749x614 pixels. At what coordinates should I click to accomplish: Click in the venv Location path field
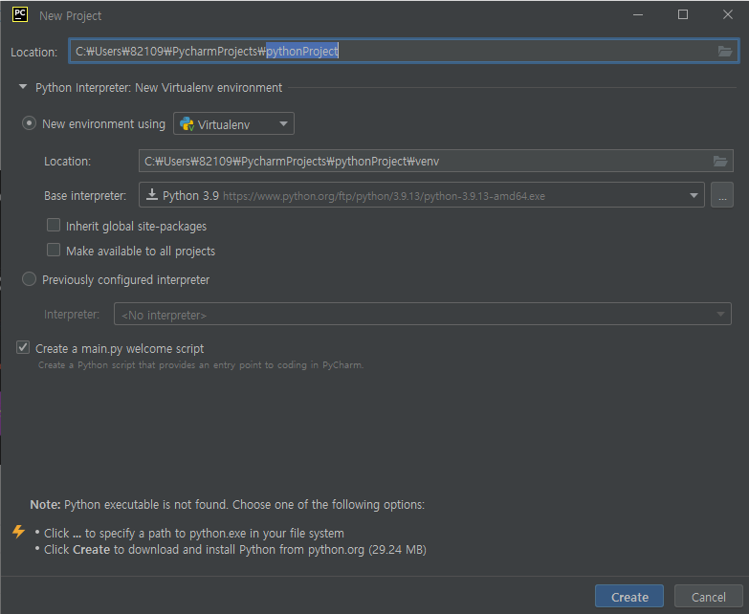[x=435, y=161]
